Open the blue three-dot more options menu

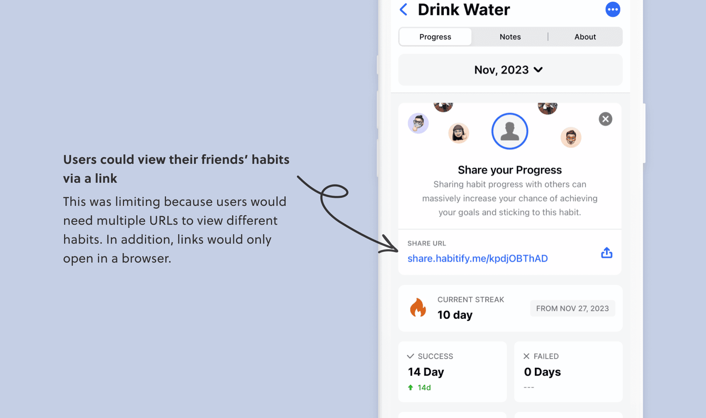pos(612,9)
